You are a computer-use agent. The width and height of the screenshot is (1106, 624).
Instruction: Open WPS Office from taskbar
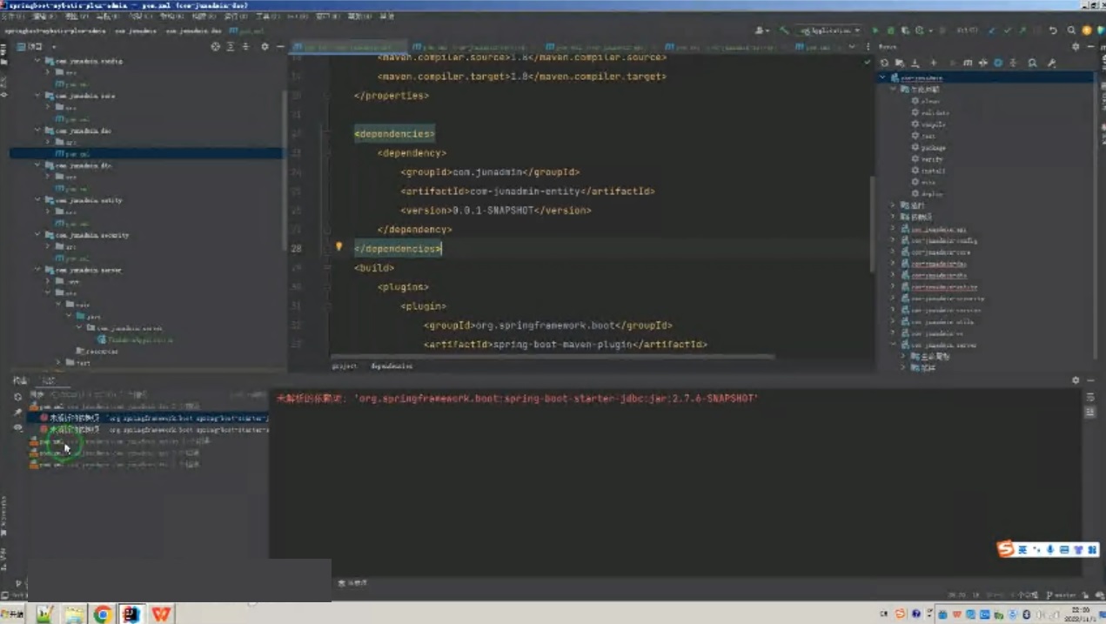point(161,614)
